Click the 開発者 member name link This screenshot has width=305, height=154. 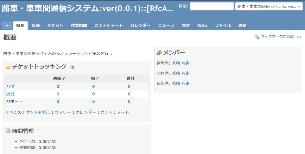click(181, 73)
